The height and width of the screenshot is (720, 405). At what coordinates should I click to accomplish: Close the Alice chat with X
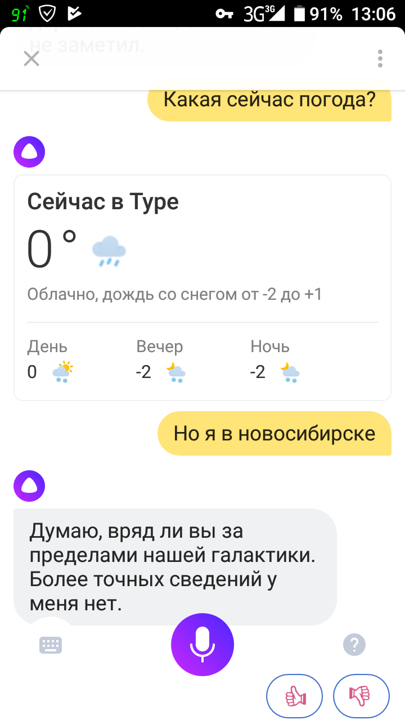pyautogui.click(x=31, y=58)
